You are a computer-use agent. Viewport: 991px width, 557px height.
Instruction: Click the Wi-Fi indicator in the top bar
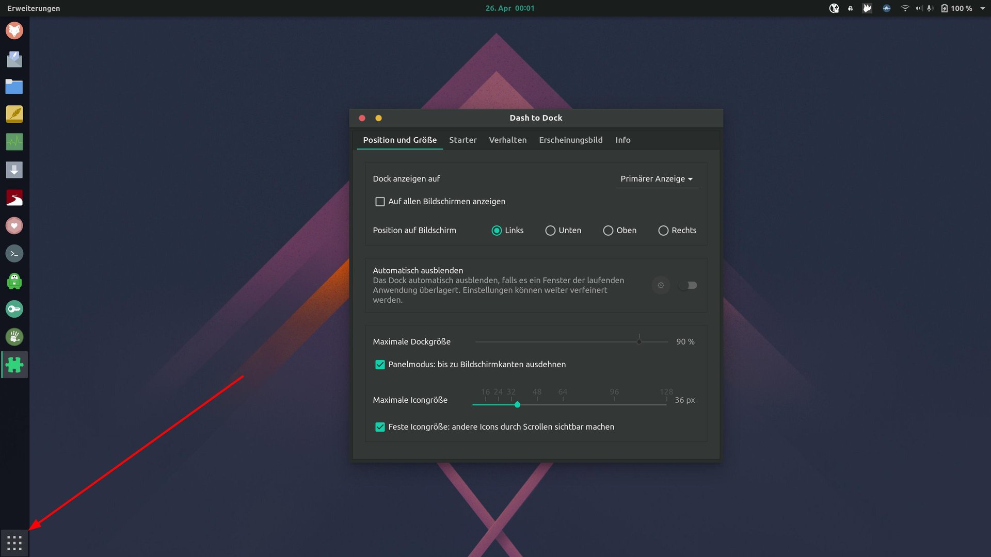point(905,8)
